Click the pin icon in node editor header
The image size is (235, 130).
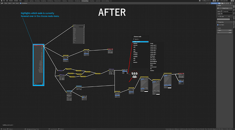click(x=207, y=3)
